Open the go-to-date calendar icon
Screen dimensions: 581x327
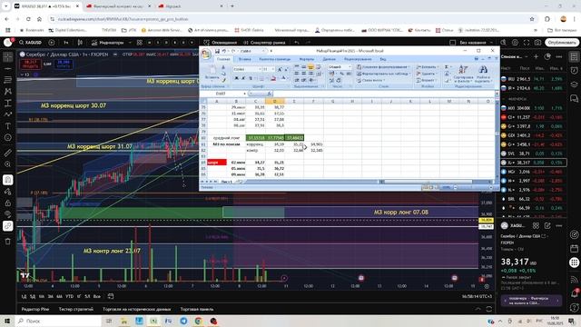tap(111, 297)
